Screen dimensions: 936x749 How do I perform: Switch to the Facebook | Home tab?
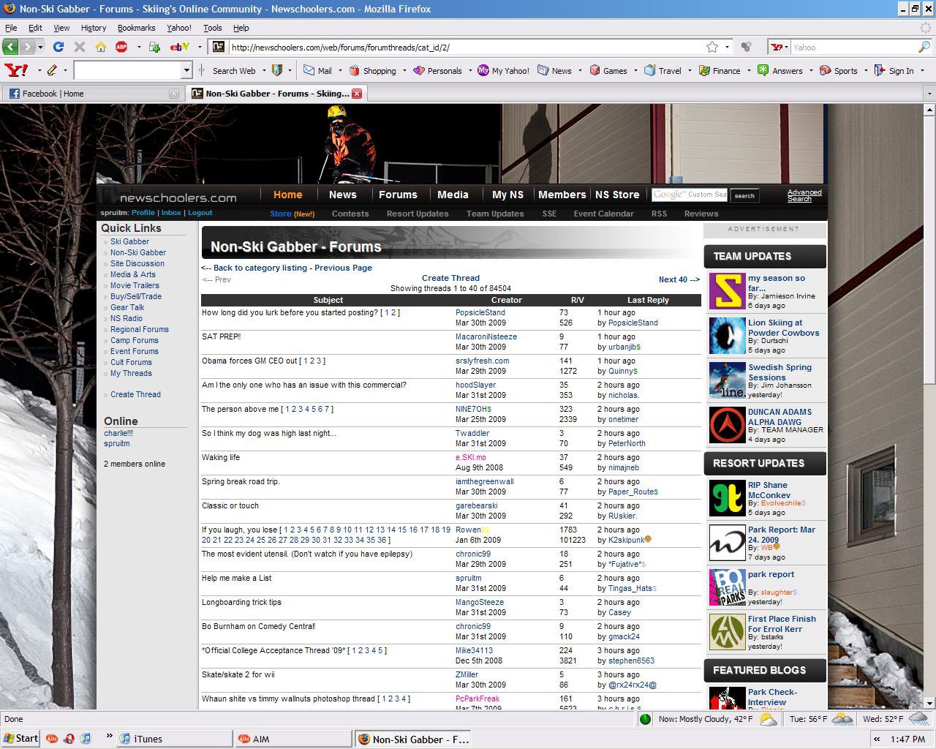tap(92, 94)
